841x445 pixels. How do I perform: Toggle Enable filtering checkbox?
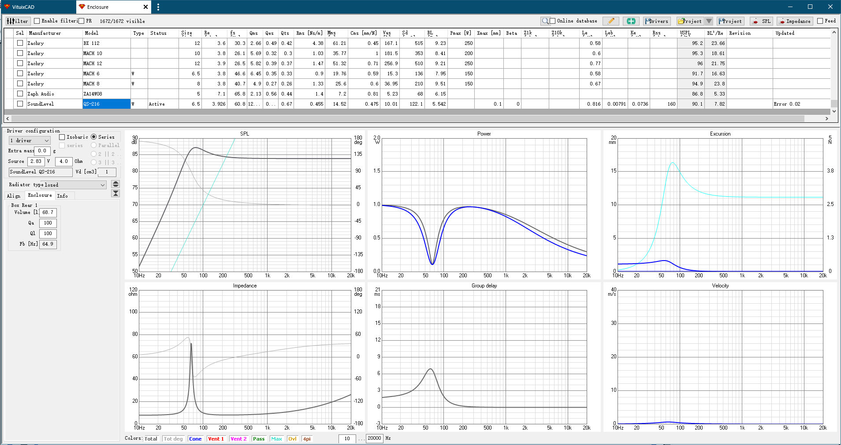[x=37, y=21]
